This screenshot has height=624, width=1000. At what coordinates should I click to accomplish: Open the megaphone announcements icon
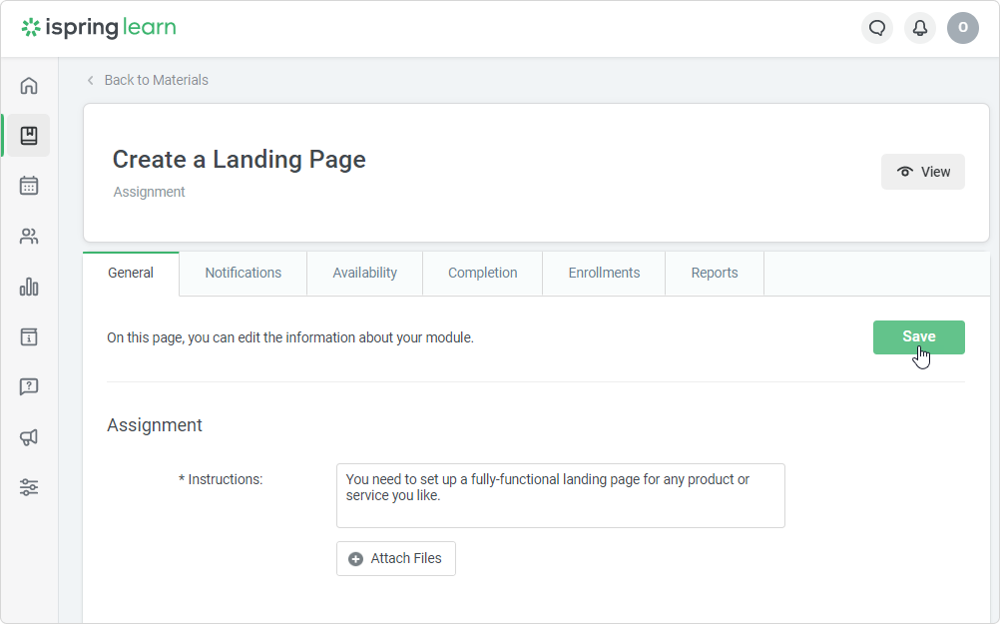29,437
